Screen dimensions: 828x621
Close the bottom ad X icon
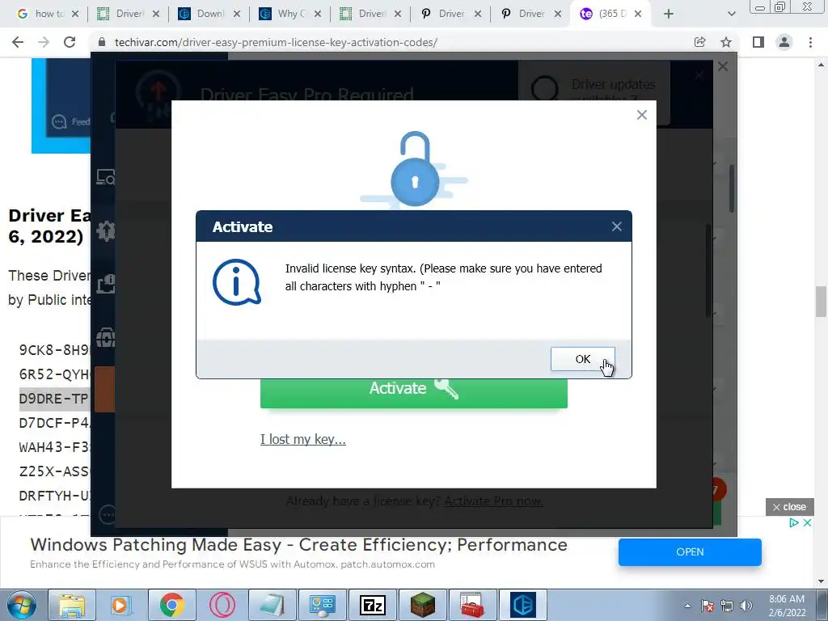point(808,523)
